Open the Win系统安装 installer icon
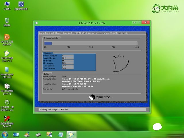This screenshot has height=138, width=184. (7, 72)
